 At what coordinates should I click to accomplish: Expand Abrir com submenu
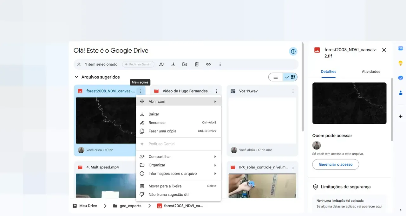[179, 101]
